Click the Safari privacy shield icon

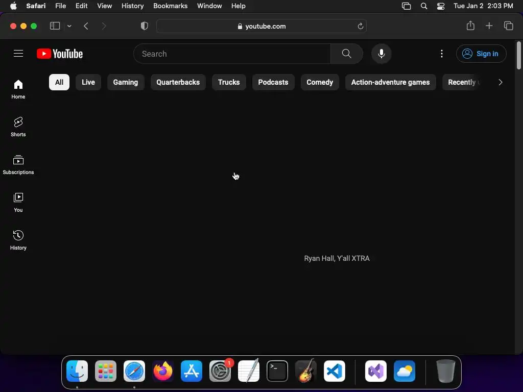coord(145,26)
